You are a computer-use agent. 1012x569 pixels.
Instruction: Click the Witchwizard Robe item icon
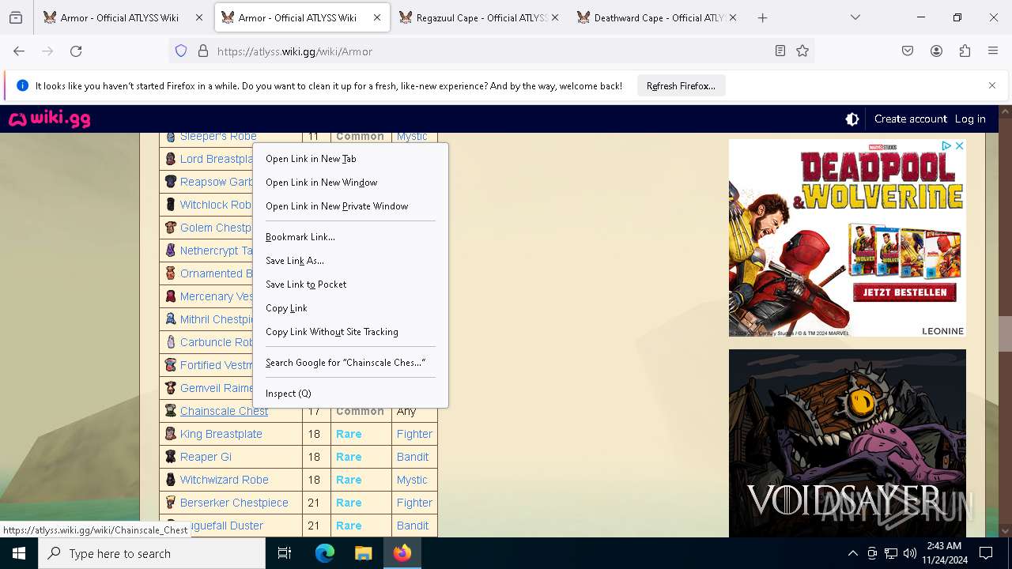point(170,480)
